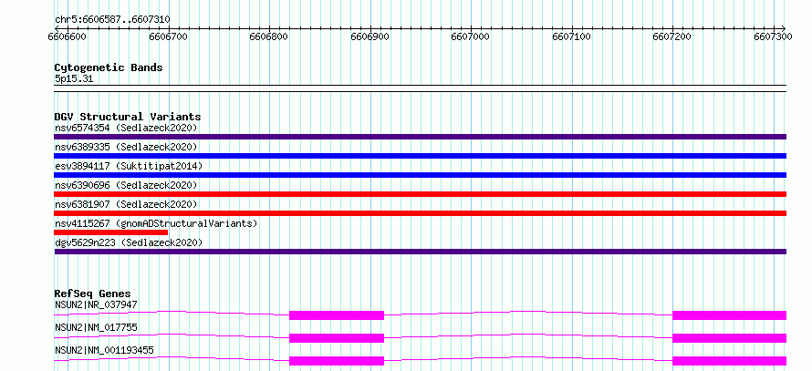The width and height of the screenshot is (812, 371).
Task: Click the 5p15.31 cytogenetic band bar
Action: coord(420,88)
